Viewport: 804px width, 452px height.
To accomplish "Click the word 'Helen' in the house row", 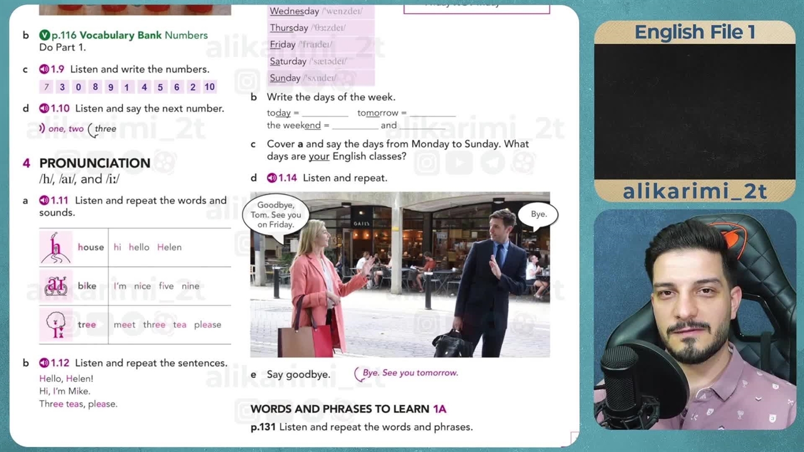I will click(x=169, y=247).
